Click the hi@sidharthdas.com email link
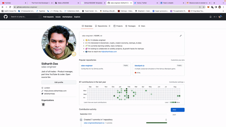Image resolution: width=226 pixels, height=127 pixels. point(109,52)
